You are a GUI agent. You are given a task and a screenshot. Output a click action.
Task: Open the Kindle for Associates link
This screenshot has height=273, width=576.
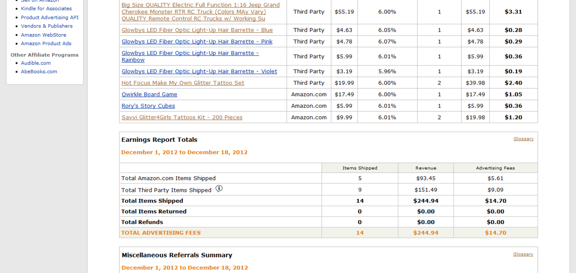(x=46, y=9)
